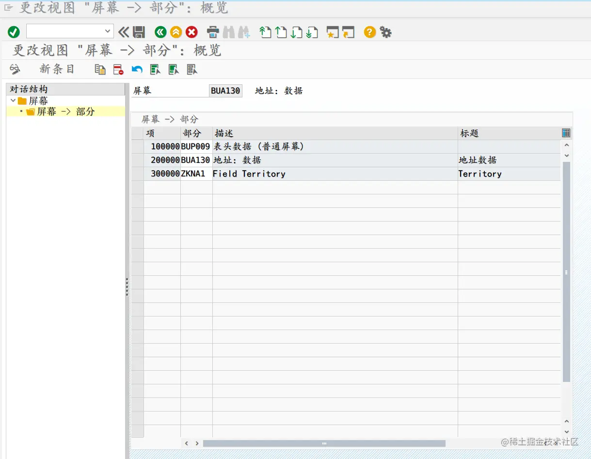
Task: Click the green Enter checkmark icon
Action: pyautogui.click(x=14, y=32)
